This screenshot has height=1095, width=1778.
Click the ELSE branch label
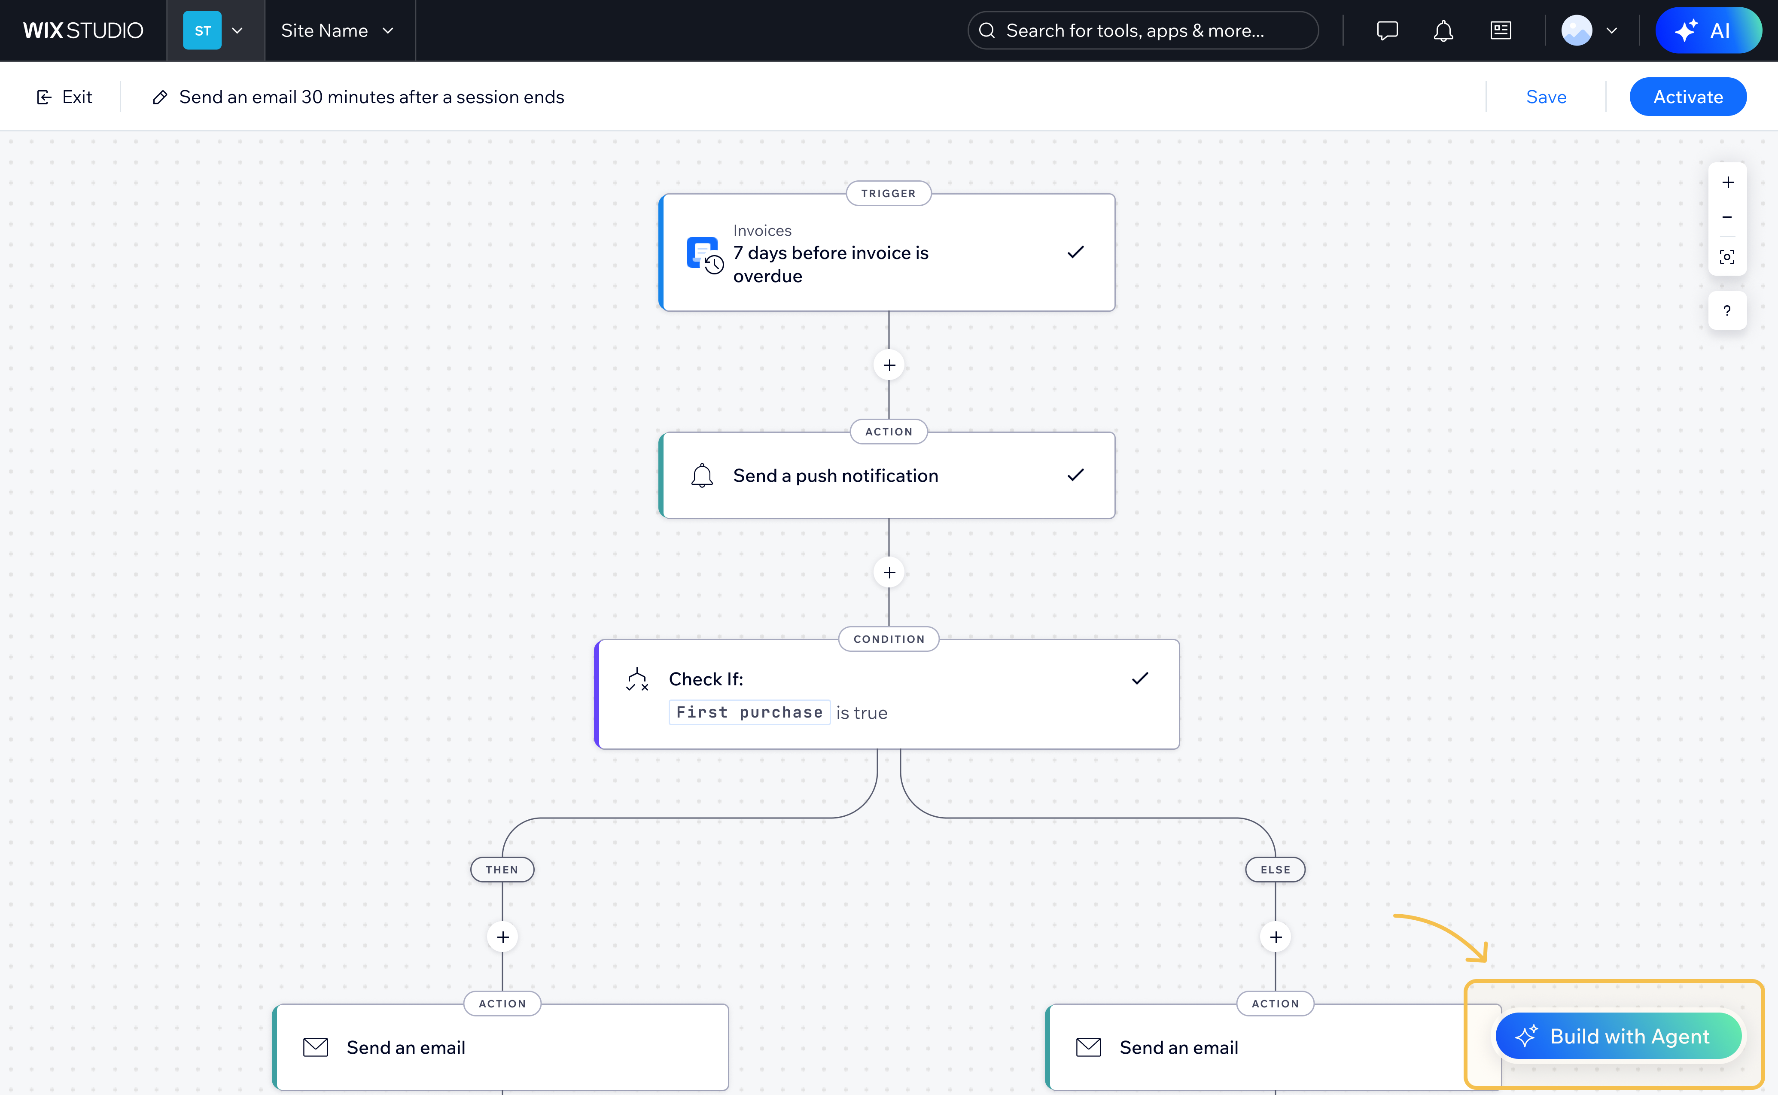(x=1276, y=870)
